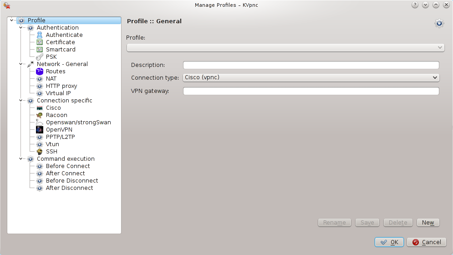Click the Command execution group gear icon
Screen dimensions: 453x255
[31, 159]
